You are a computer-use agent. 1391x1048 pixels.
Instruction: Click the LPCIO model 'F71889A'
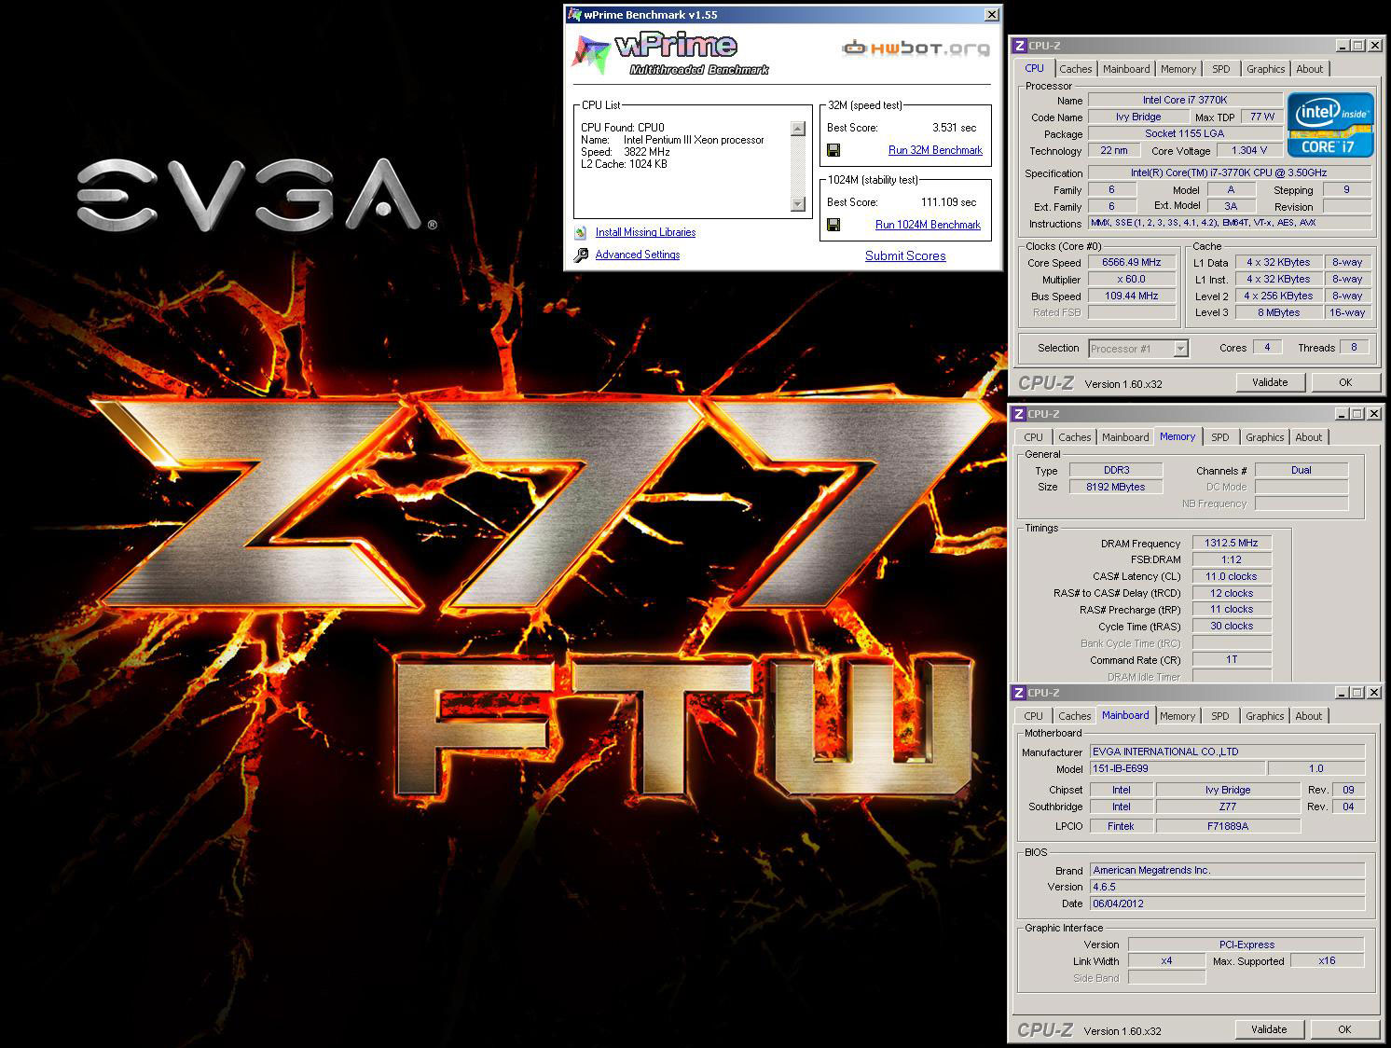click(1228, 826)
